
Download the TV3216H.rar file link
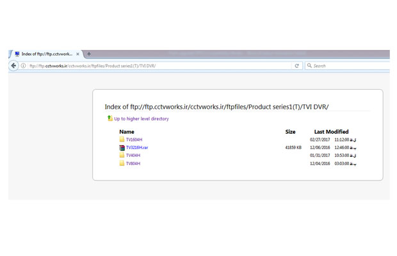tap(137, 147)
